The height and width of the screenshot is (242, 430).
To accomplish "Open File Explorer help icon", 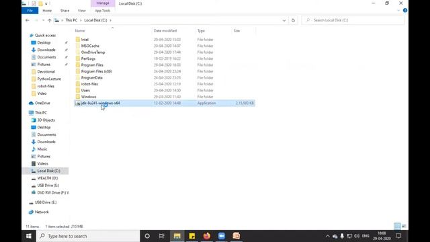I will [x=404, y=11].
